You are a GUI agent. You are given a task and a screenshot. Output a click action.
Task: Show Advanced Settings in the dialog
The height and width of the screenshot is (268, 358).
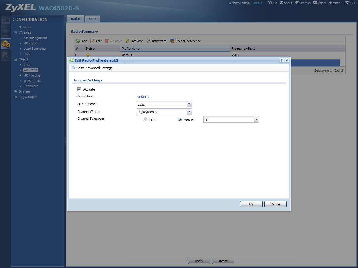[92, 68]
